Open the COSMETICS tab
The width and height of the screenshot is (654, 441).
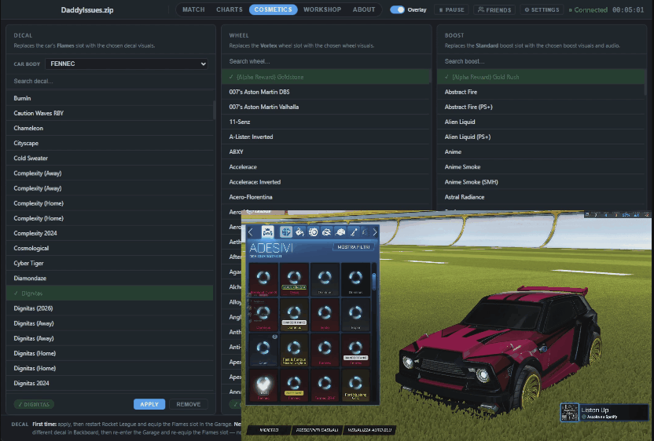coord(274,9)
